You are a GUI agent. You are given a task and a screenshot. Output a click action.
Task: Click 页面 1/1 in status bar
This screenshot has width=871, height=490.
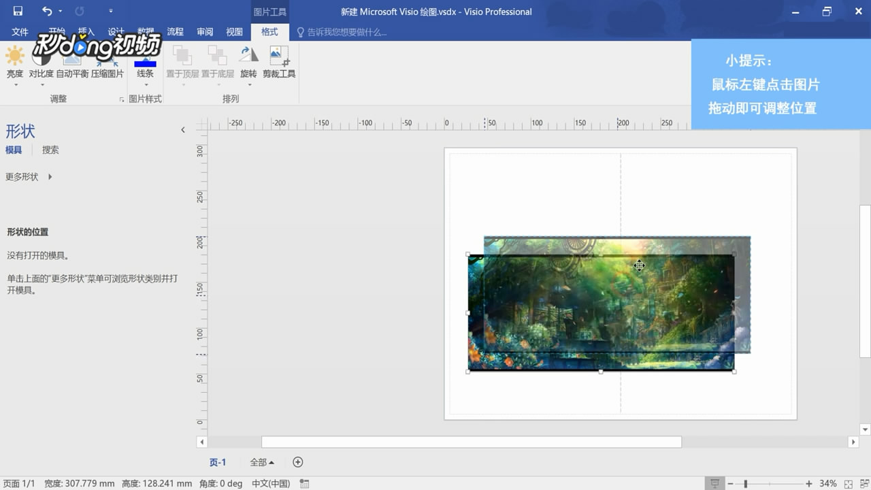(19, 484)
